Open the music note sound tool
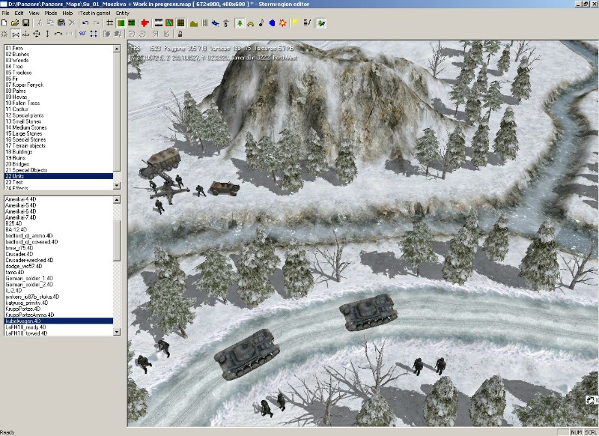This screenshot has width=599, height=436. coord(260,23)
